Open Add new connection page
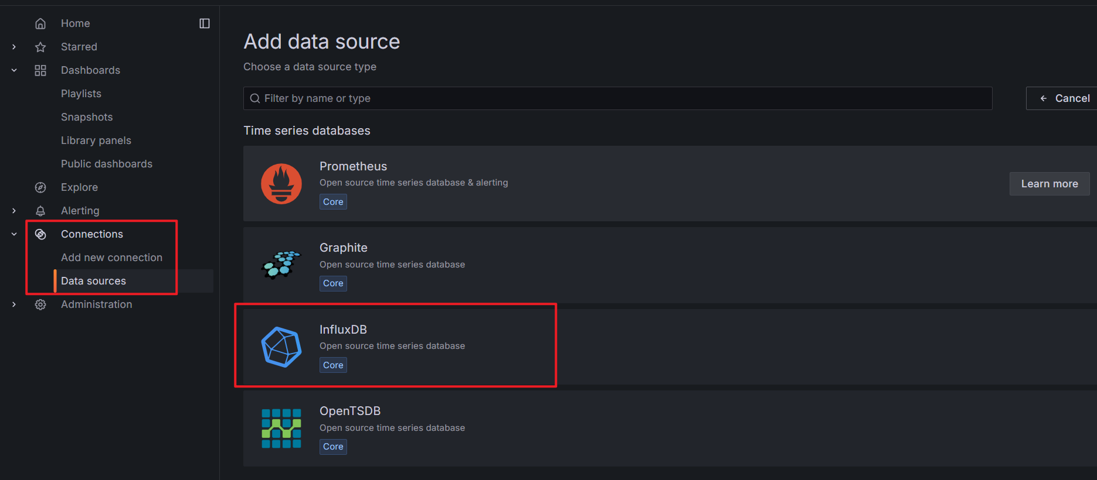Screen dimensions: 1097x480 tap(111, 258)
